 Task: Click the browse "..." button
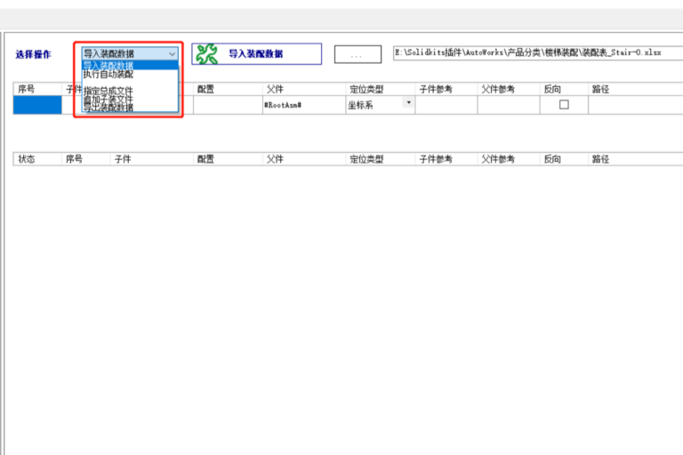coord(358,54)
